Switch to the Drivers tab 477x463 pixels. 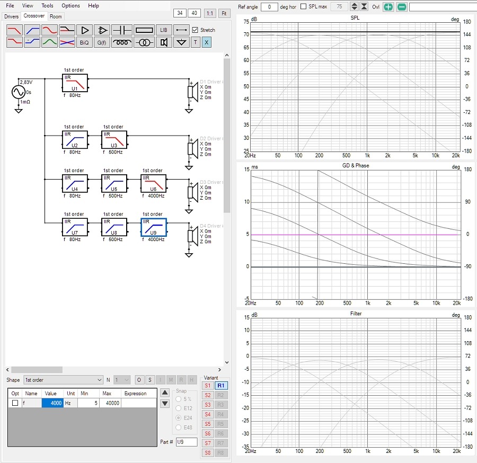point(11,16)
